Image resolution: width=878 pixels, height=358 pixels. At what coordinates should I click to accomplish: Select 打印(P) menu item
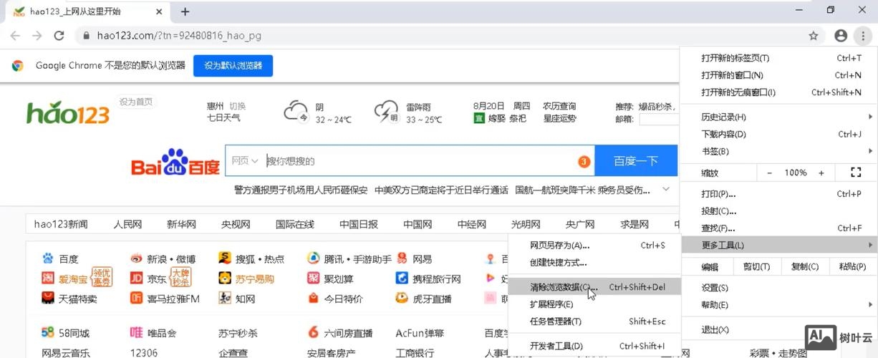778,194
